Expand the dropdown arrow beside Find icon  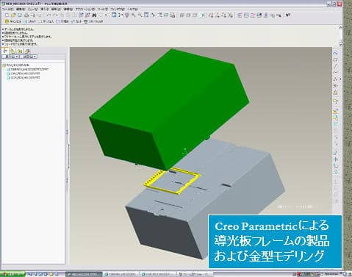pyautogui.click(x=106, y=15)
